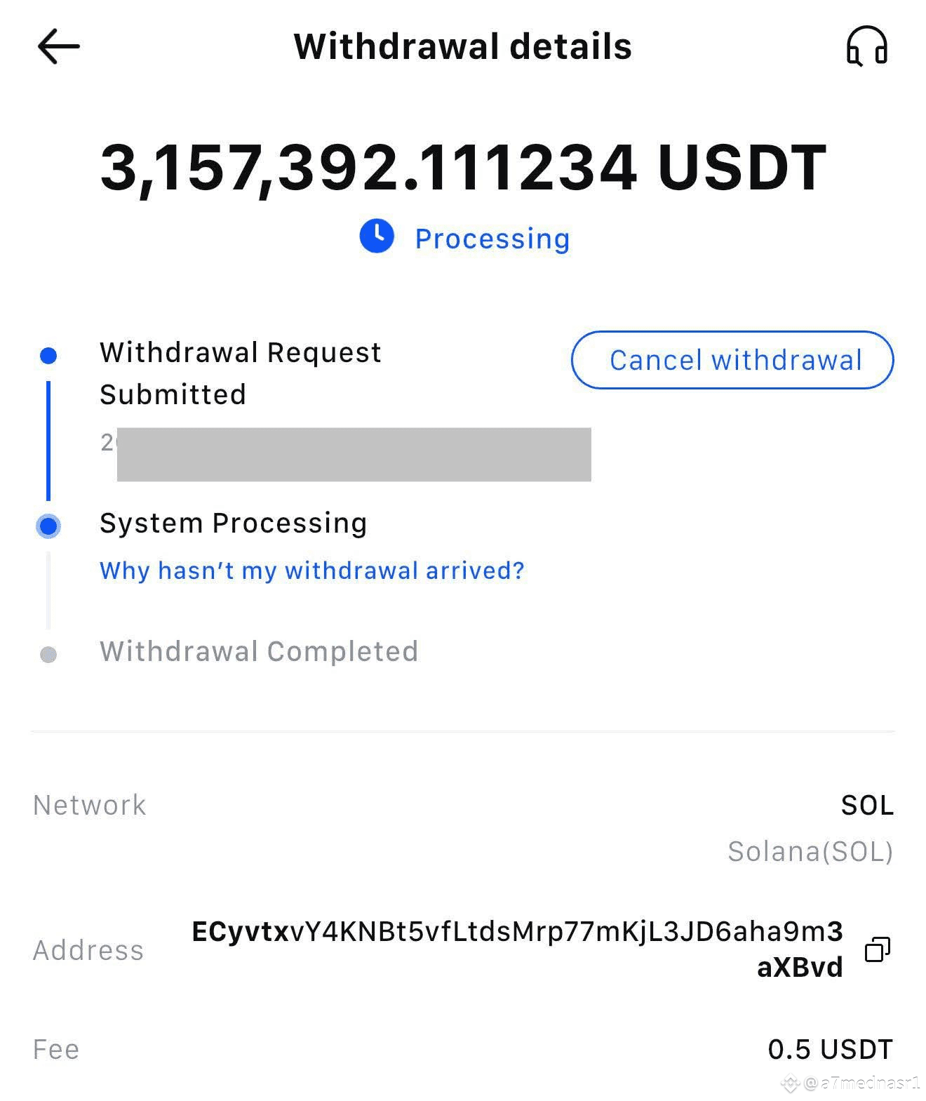Tap the Processing status text
This screenshot has width=926, height=1101.
point(492,239)
